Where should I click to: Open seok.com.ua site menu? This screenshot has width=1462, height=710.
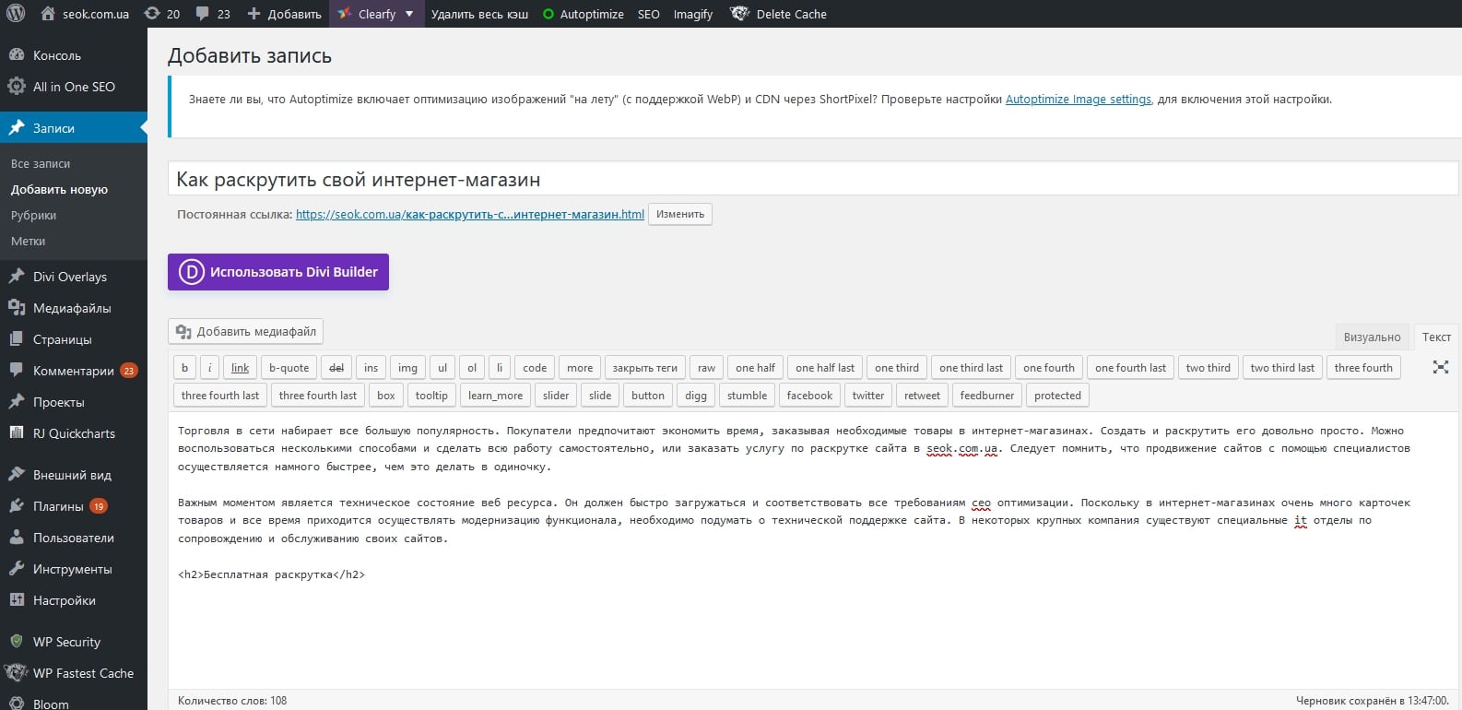coord(86,14)
